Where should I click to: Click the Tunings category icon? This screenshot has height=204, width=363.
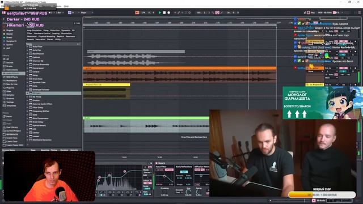[4, 102]
